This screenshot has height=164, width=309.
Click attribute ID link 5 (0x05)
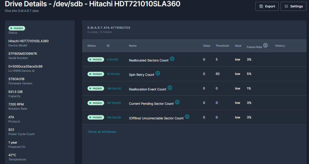(112, 60)
